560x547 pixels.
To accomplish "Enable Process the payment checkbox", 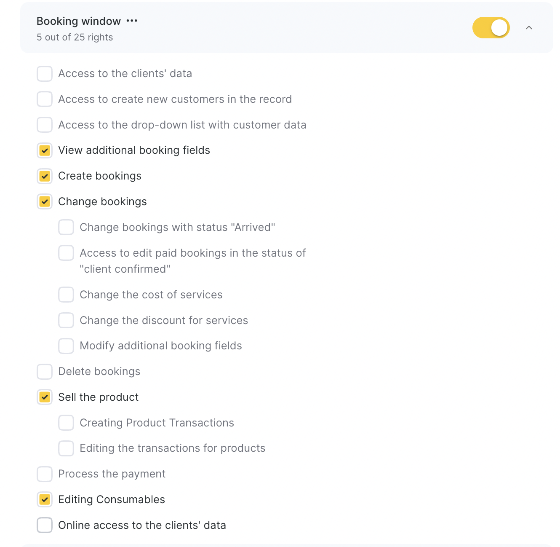I will pos(45,474).
